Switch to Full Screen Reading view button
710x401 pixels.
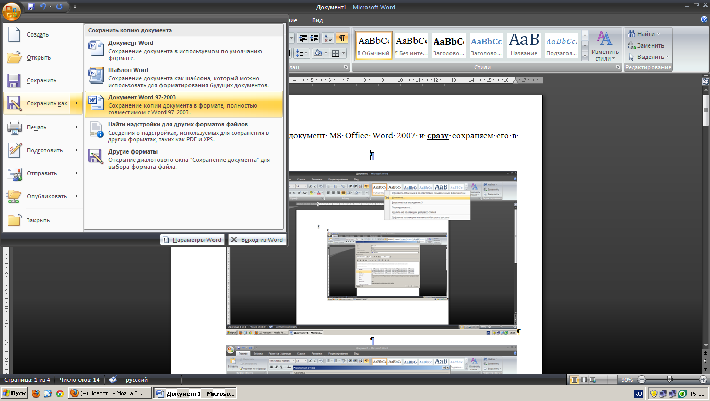click(584, 380)
